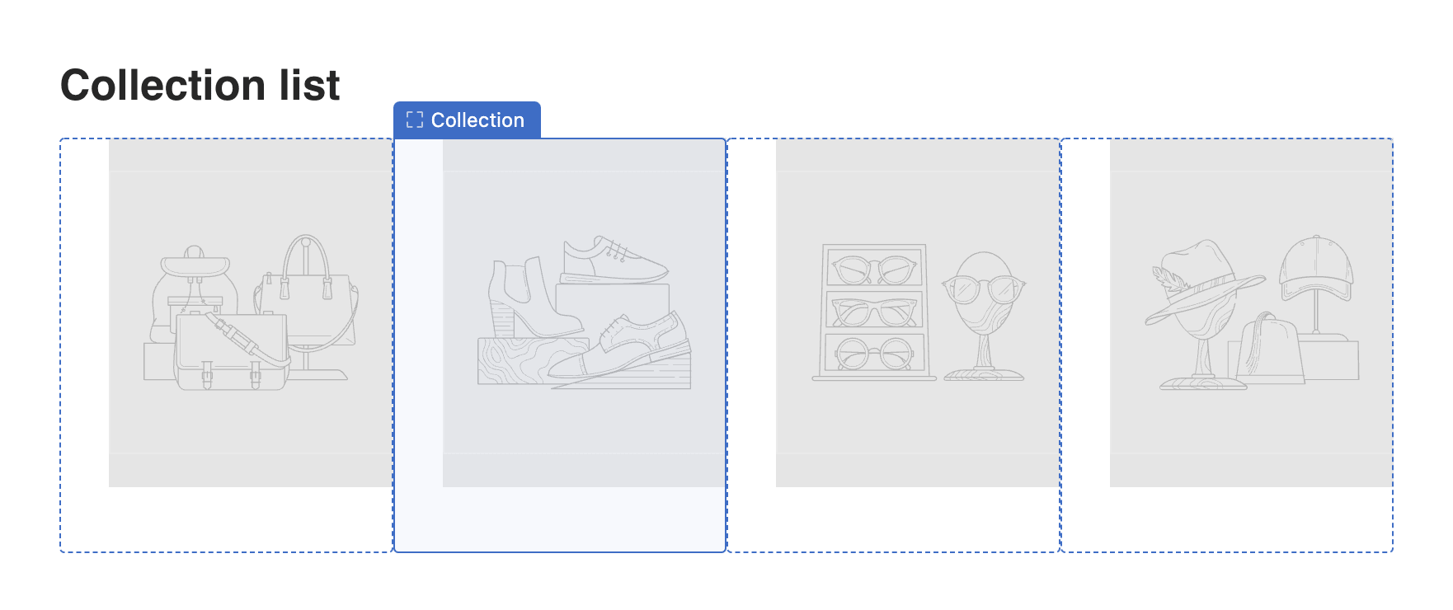Click highlighted area below the shoes image
The width and height of the screenshot is (1453, 610).
(x=560, y=519)
